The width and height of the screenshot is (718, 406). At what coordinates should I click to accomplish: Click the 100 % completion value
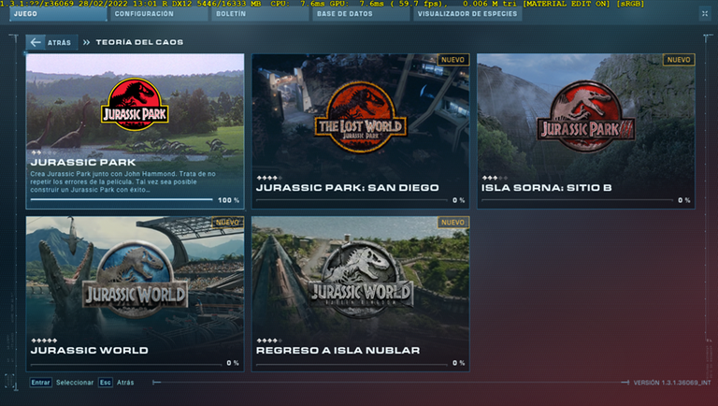pos(228,200)
